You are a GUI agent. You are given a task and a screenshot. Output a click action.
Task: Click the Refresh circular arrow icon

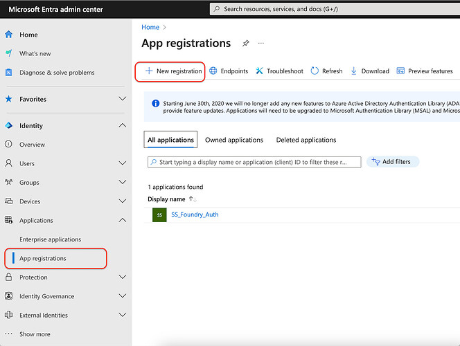315,71
